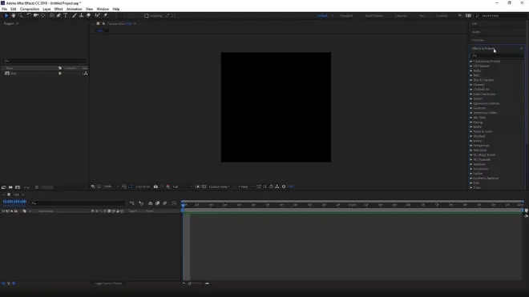Open the Full resolution dropdown
The width and height of the screenshot is (529, 297).
point(183,187)
